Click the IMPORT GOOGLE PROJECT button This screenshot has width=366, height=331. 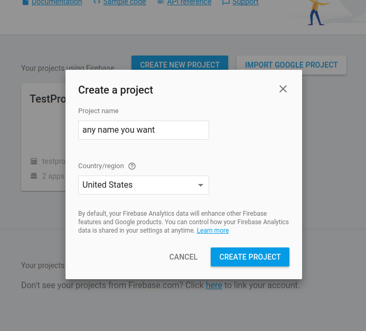[x=292, y=65]
